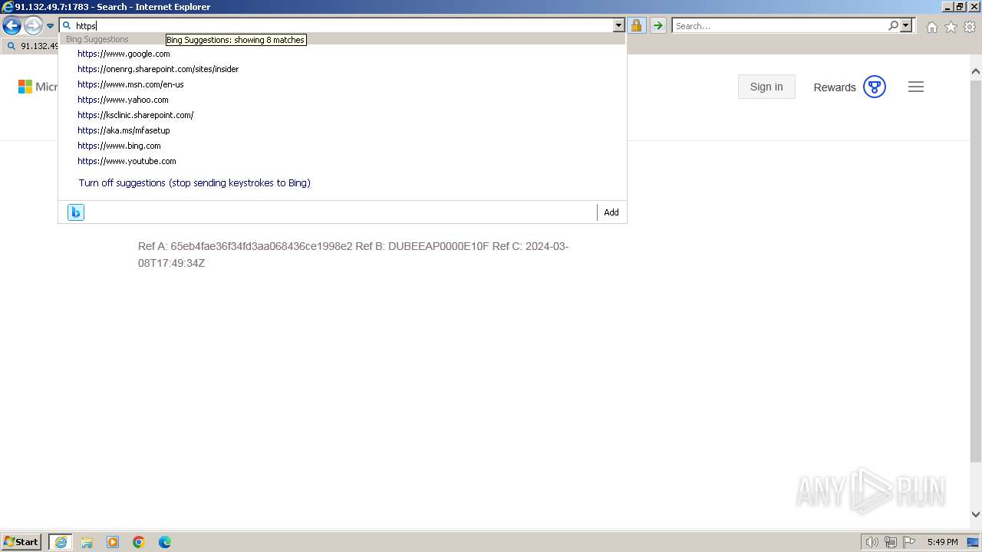Select suggestion https://ksclinic.sharepoint.com/
This screenshot has width=982, height=552.
click(342, 115)
